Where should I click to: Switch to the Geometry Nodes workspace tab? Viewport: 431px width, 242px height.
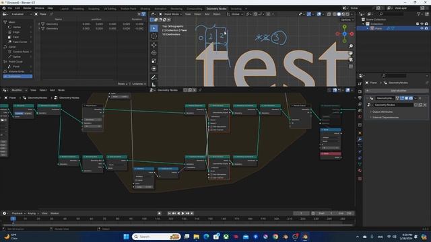(216, 9)
